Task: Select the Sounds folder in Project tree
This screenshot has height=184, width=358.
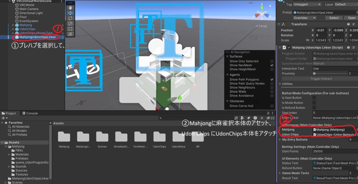Action: click(x=21, y=167)
